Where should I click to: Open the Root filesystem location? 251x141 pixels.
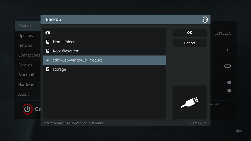105,51
